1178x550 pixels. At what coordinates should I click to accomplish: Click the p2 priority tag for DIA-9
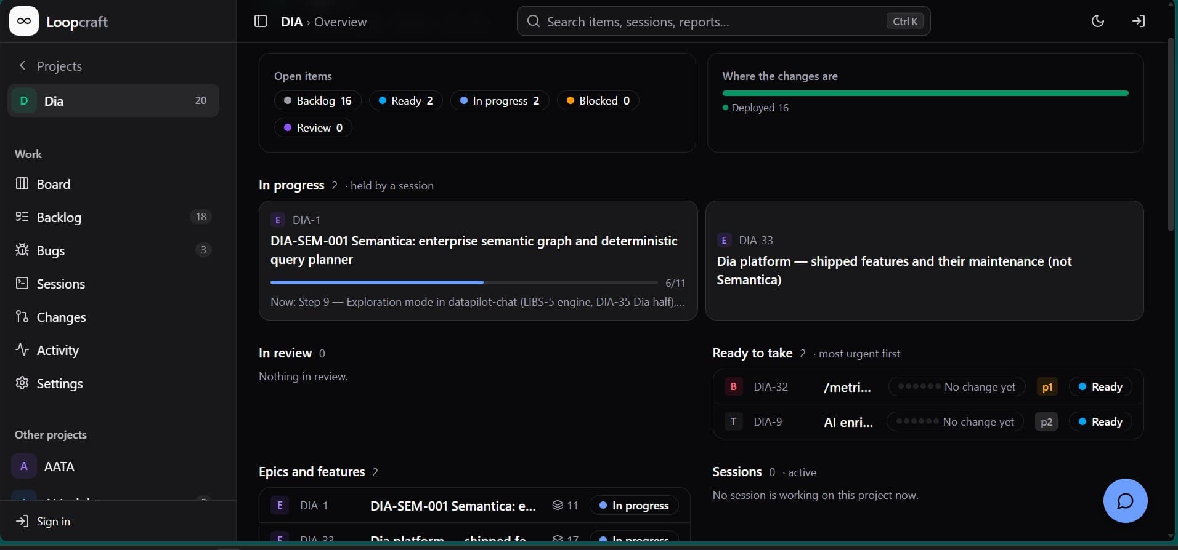click(x=1046, y=421)
